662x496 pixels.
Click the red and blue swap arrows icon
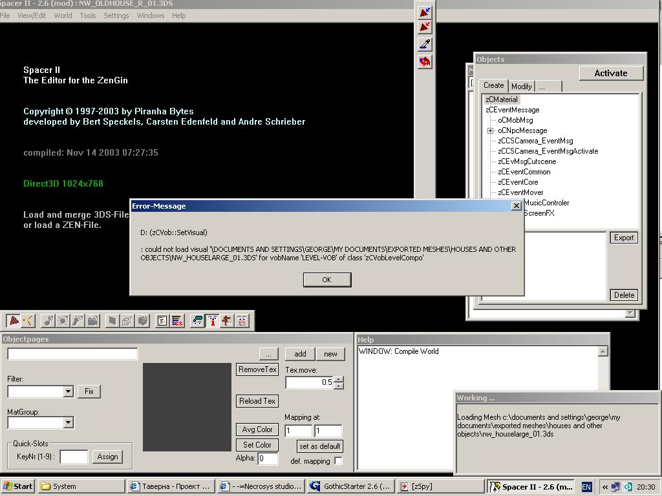(425, 61)
